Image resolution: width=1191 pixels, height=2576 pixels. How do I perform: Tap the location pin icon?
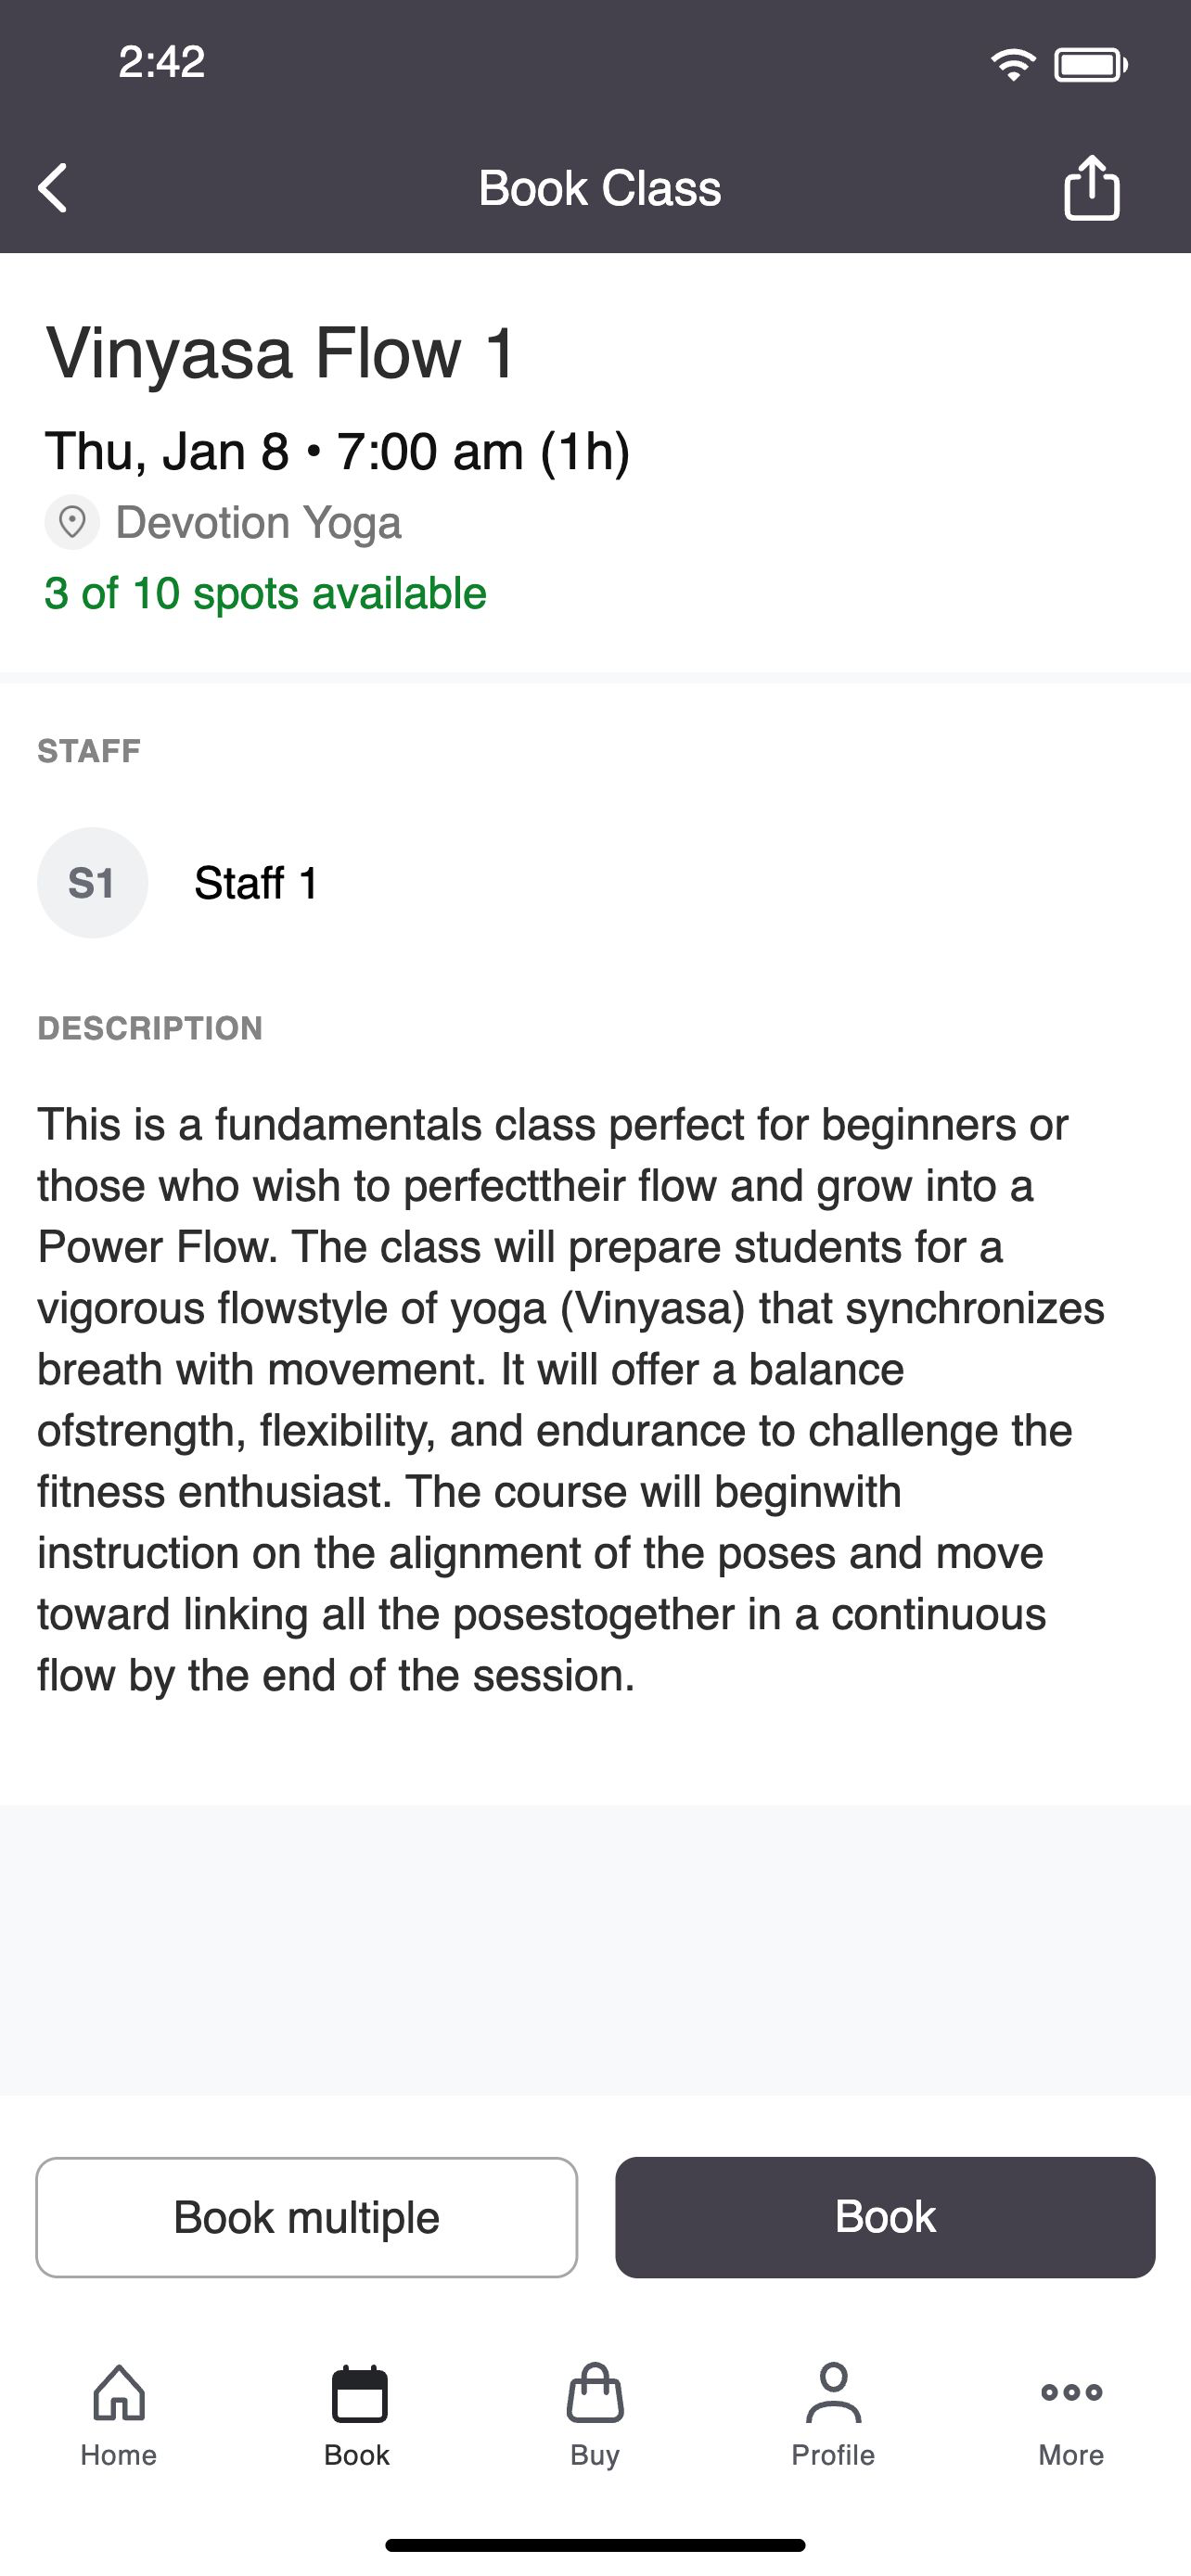72,522
